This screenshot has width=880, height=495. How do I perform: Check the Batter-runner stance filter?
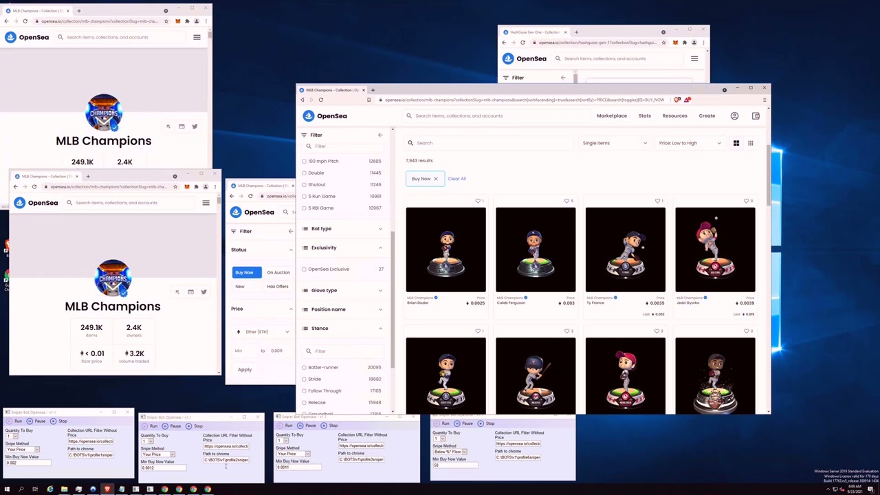pyautogui.click(x=304, y=367)
